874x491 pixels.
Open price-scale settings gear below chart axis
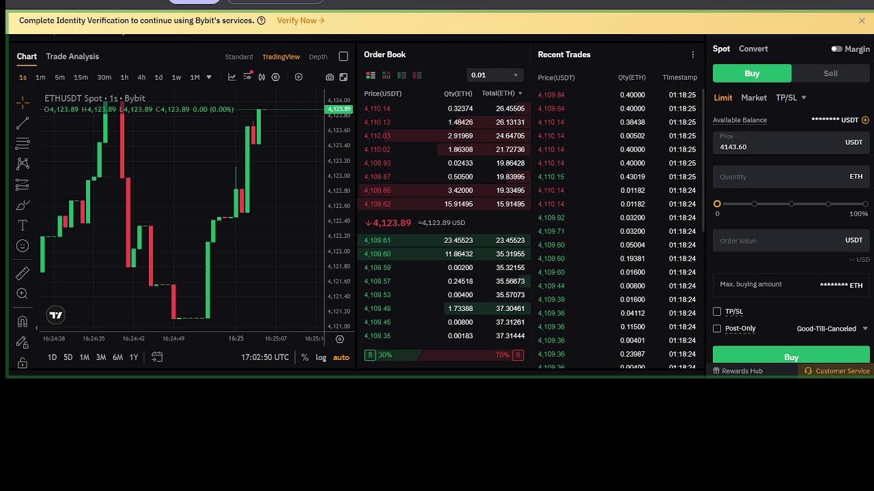click(339, 338)
